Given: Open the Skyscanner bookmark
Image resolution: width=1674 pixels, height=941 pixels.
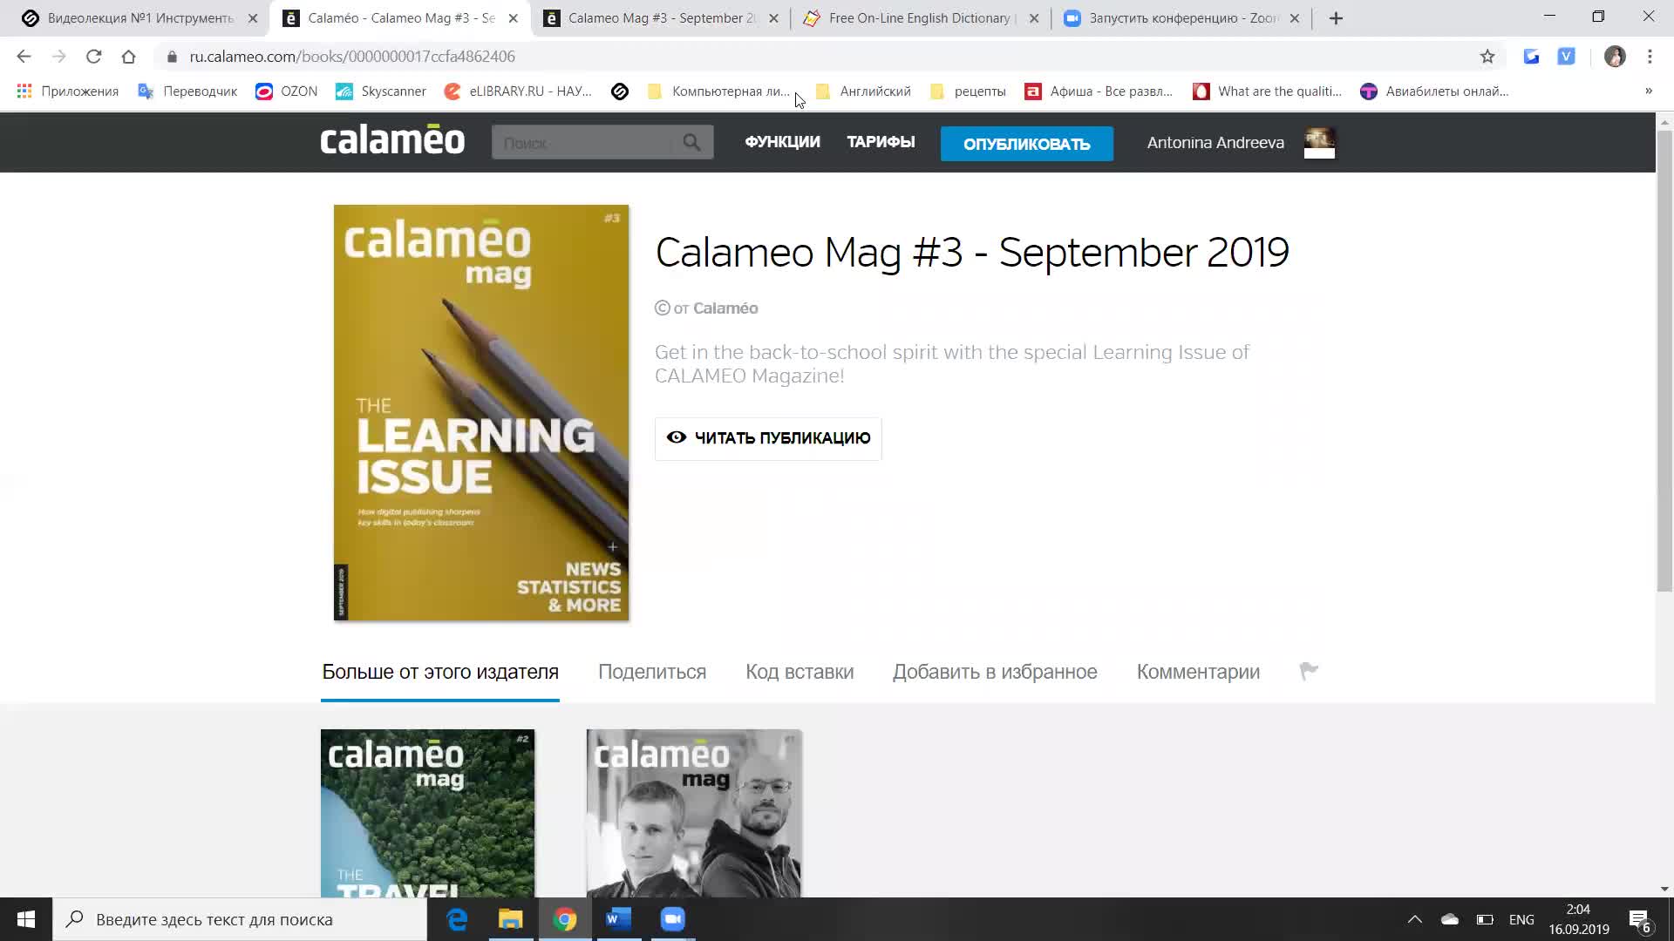Looking at the screenshot, I should 381,91.
